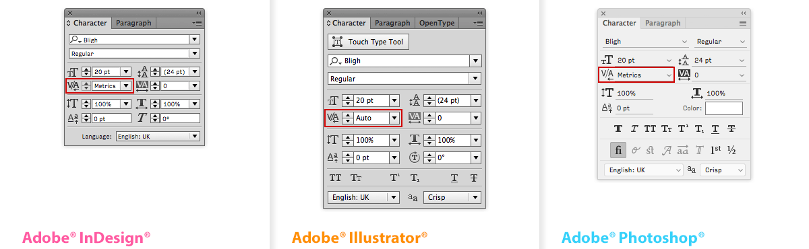Open the English: UK language dropdown in Photoshop
809x249 pixels.
[644, 170]
